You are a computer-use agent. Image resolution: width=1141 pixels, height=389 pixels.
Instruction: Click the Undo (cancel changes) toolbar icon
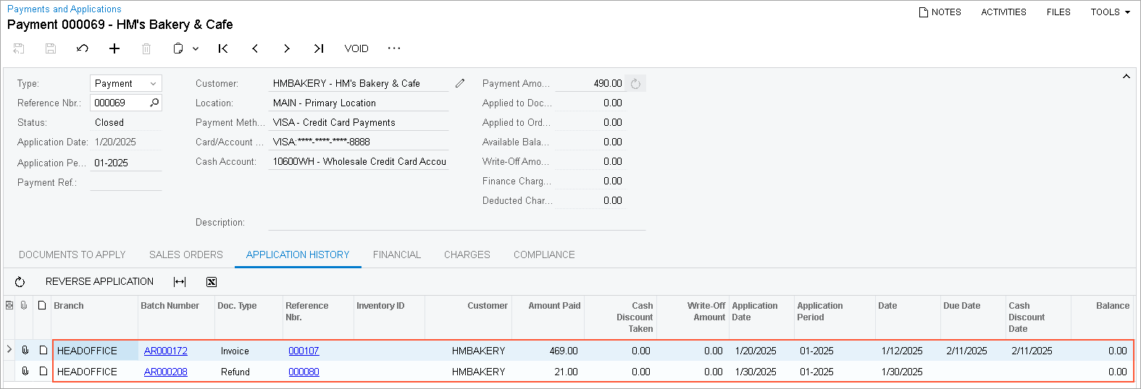[83, 48]
